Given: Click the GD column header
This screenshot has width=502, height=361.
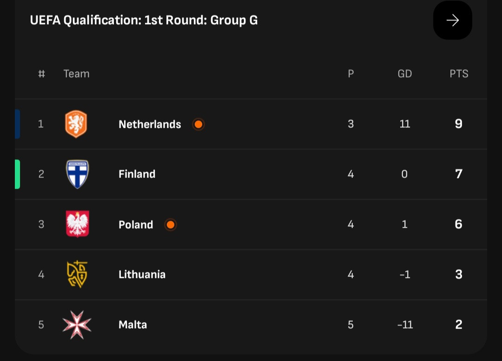Looking at the screenshot, I should pos(405,74).
